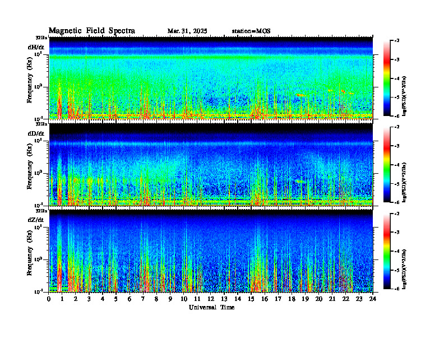Click the log(PSD) label beside the dH/dt color bar
The width and height of the screenshot is (444, 343).
pyautogui.click(x=404, y=96)
